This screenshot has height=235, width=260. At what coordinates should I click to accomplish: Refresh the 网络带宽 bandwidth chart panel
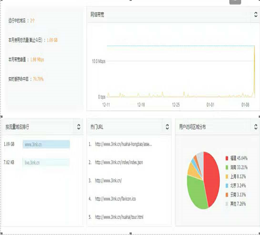(255, 15)
